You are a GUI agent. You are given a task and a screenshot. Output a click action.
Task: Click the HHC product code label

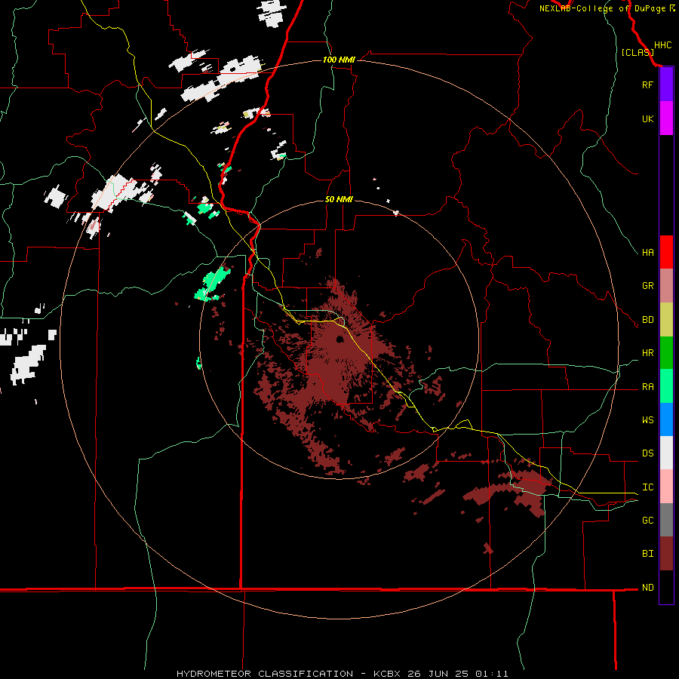[662, 45]
